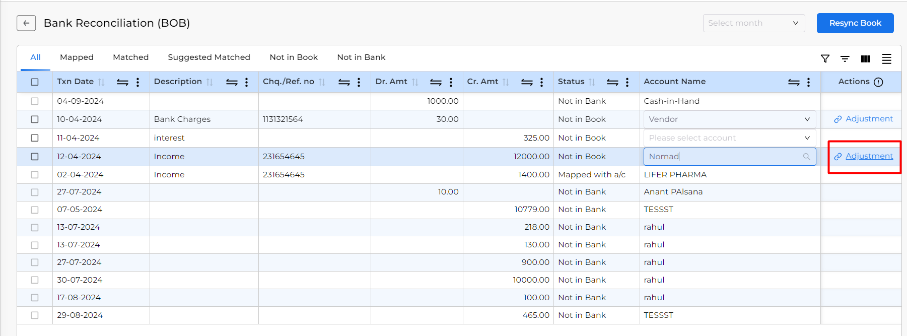Switch to the All tab
This screenshot has width=907, height=336.
click(35, 57)
